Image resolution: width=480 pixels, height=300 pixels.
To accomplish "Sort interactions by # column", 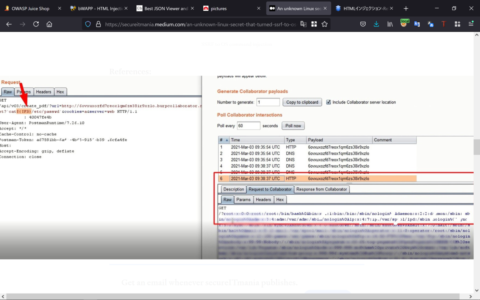I will tap(224, 140).
